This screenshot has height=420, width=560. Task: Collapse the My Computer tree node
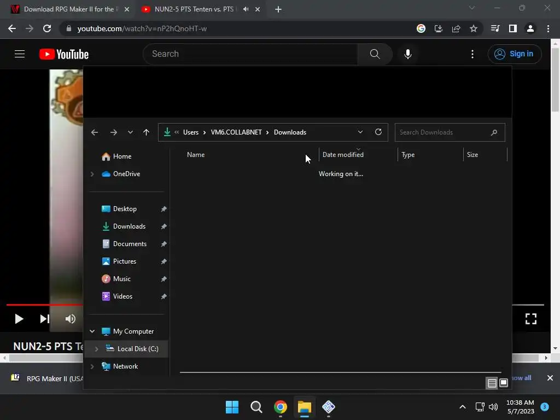click(92, 331)
